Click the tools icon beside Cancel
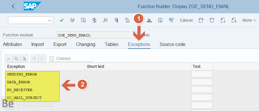Viewport: 259px width, 111px height. pyautogui.click(x=171, y=20)
